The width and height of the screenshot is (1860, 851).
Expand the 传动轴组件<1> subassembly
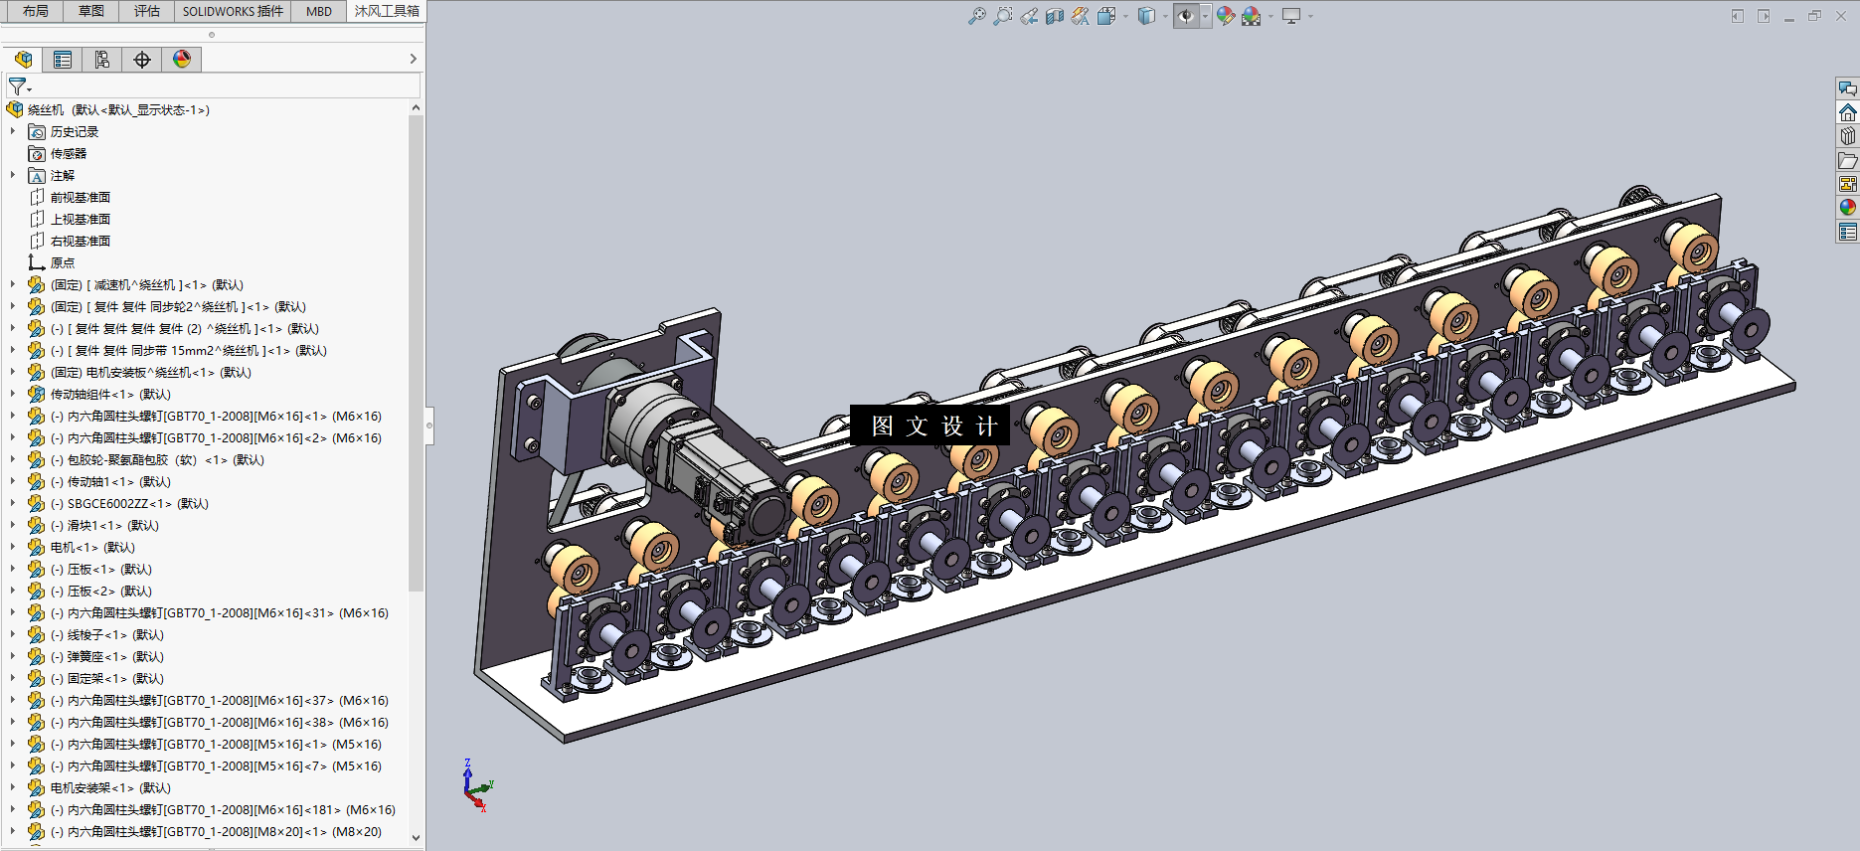[x=13, y=394]
